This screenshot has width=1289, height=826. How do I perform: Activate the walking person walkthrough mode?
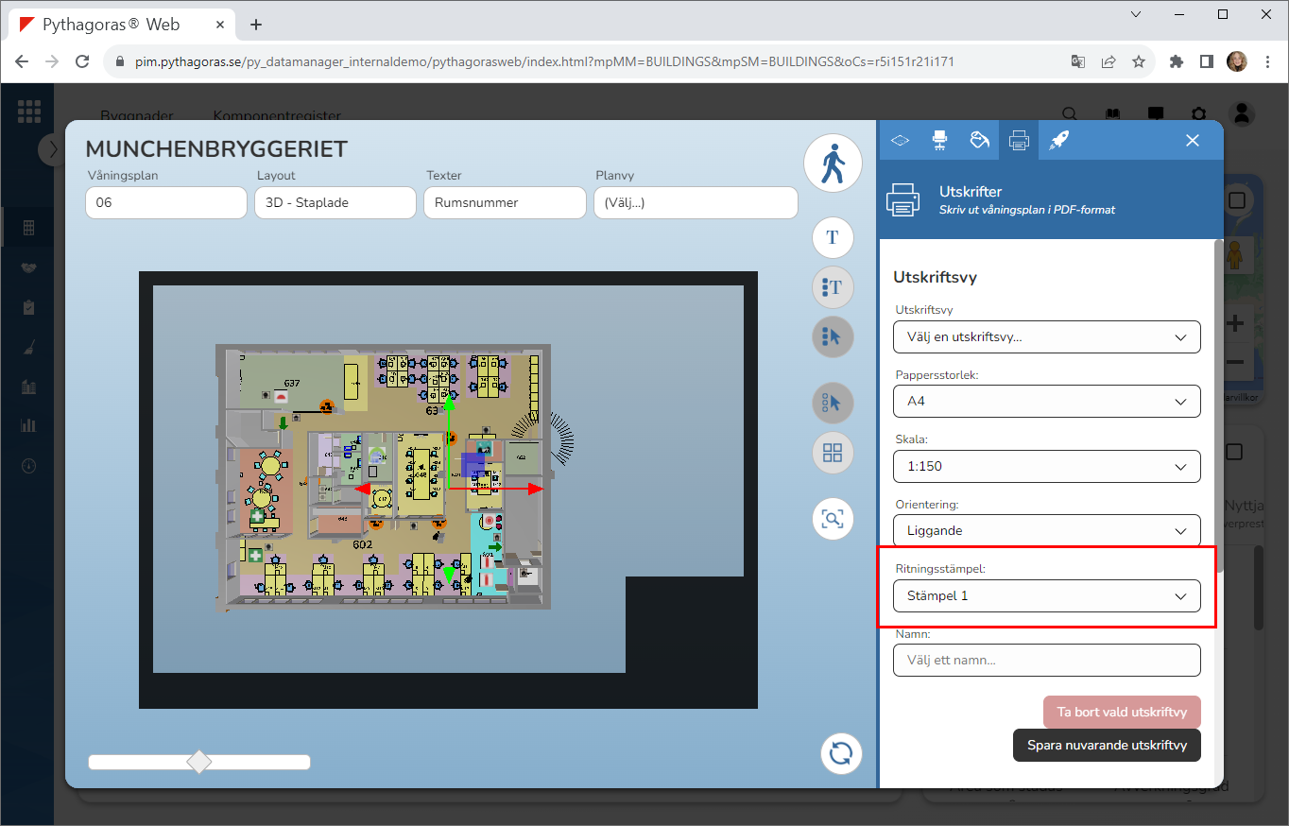click(x=833, y=164)
